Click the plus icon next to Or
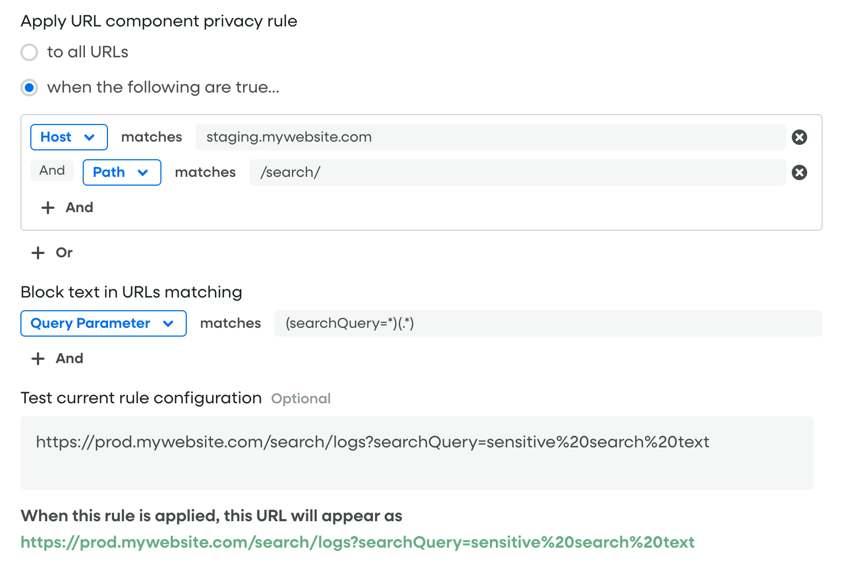The height and width of the screenshot is (573, 843). click(x=38, y=253)
